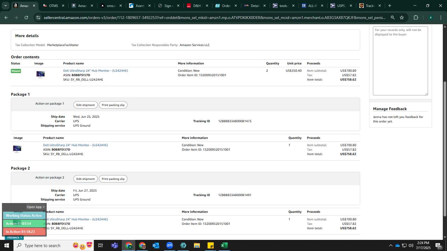Open Chrome from the taskbar
Screen dimensions: 447x251
(129, 245)
